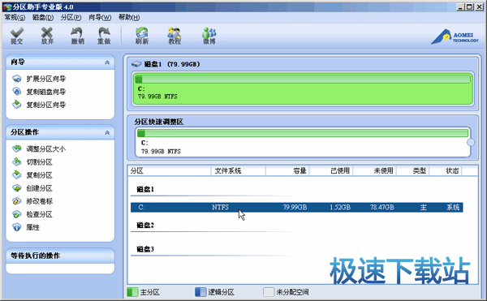Click the 未分配空间 legend icon
487x301 pixels.
coord(269,292)
